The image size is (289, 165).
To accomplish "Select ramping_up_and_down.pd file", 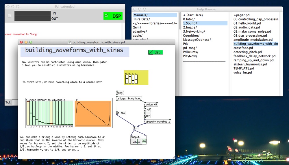I will (253, 60).
